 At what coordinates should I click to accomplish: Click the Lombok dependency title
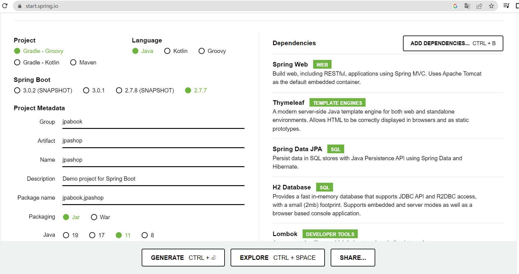pos(285,234)
